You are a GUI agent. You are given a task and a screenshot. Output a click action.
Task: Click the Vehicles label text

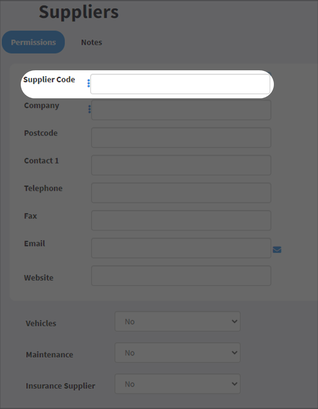pos(41,323)
